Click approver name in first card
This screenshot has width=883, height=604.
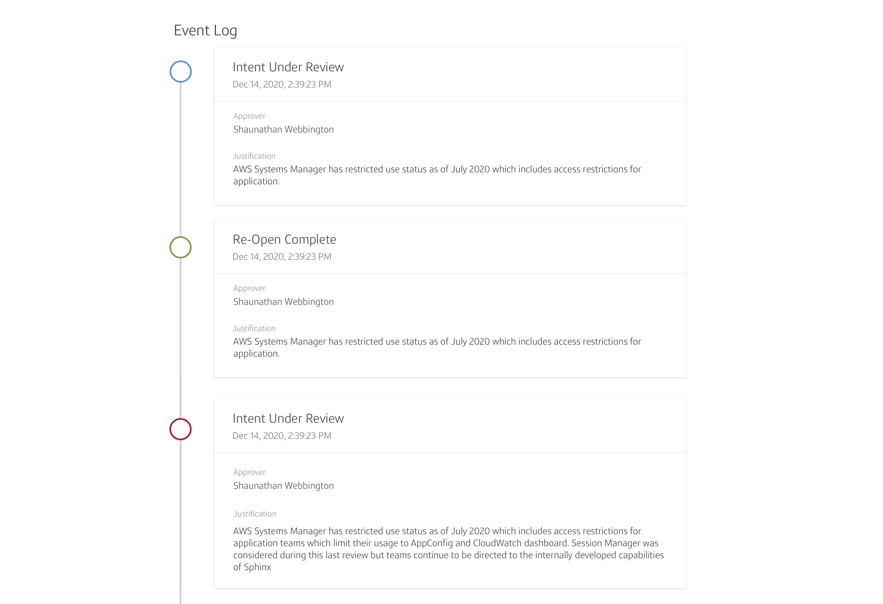[283, 130]
